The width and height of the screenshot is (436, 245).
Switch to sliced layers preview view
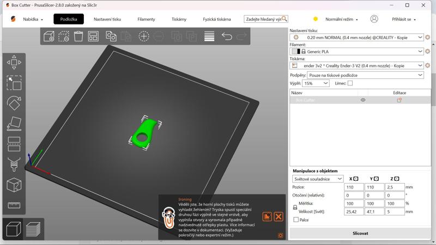pos(33,229)
